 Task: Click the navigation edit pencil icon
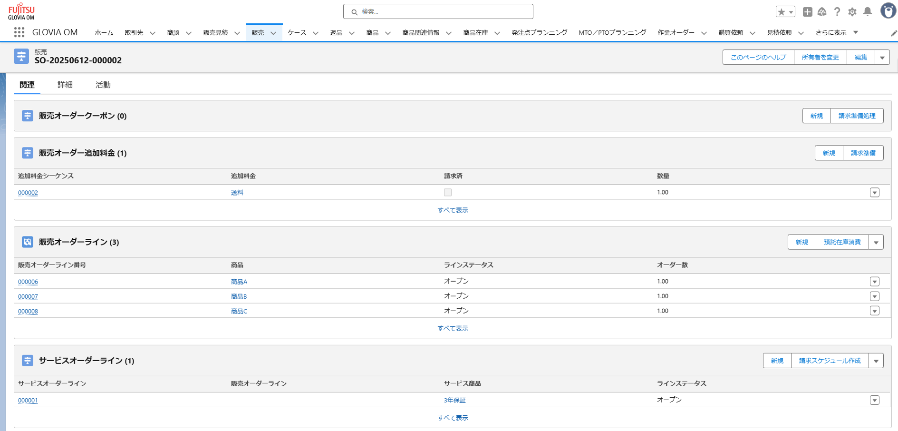[894, 33]
